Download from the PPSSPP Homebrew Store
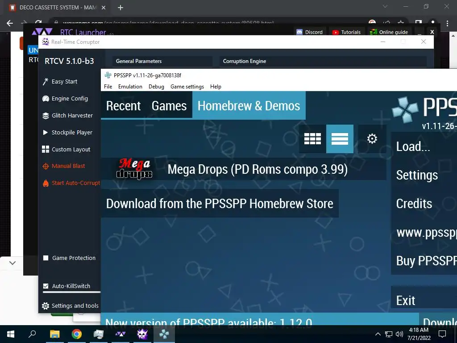 pyautogui.click(x=220, y=204)
